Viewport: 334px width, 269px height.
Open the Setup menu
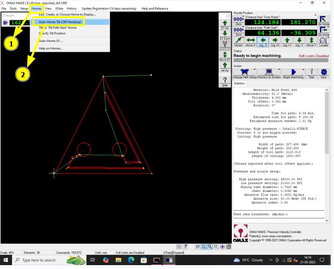click(x=24, y=9)
